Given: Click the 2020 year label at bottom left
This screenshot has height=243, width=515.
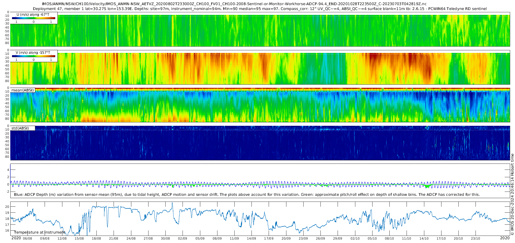Looking at the screenshot, I should [x=16, y=238].
